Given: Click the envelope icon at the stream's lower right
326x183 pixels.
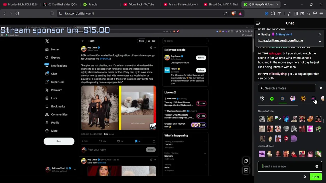Looking at the screenshot, I should point(246,171).
